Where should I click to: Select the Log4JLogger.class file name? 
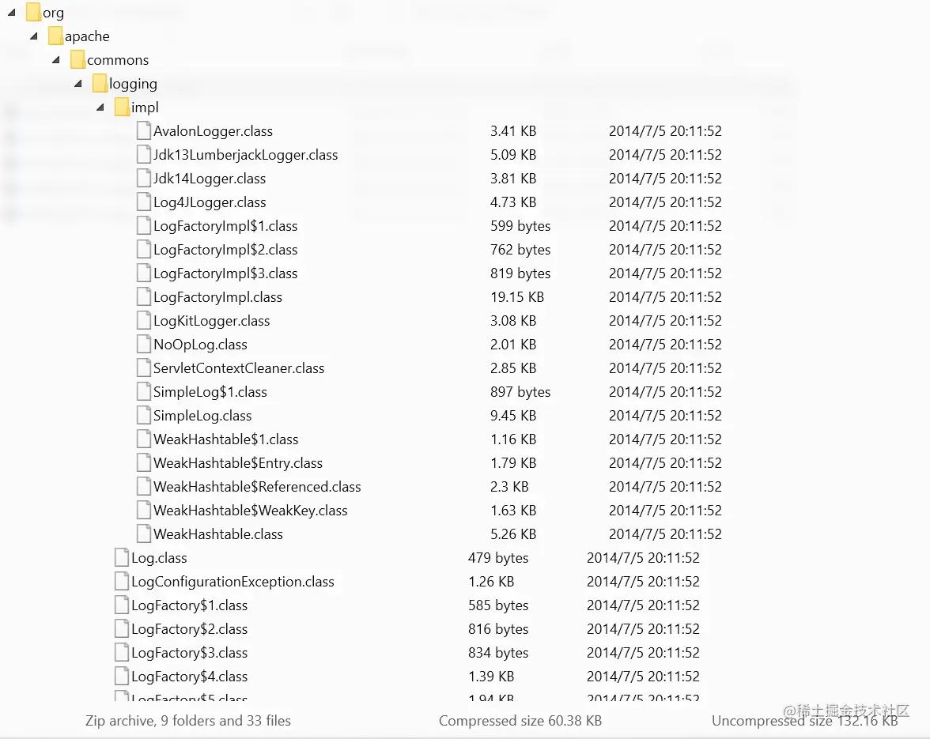point(210,202)
